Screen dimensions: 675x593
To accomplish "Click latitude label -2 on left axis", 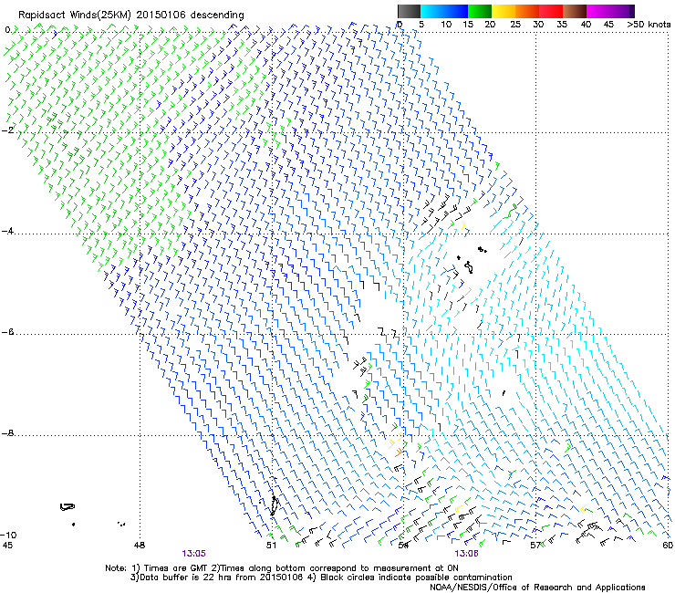I will tap(7, 130).
